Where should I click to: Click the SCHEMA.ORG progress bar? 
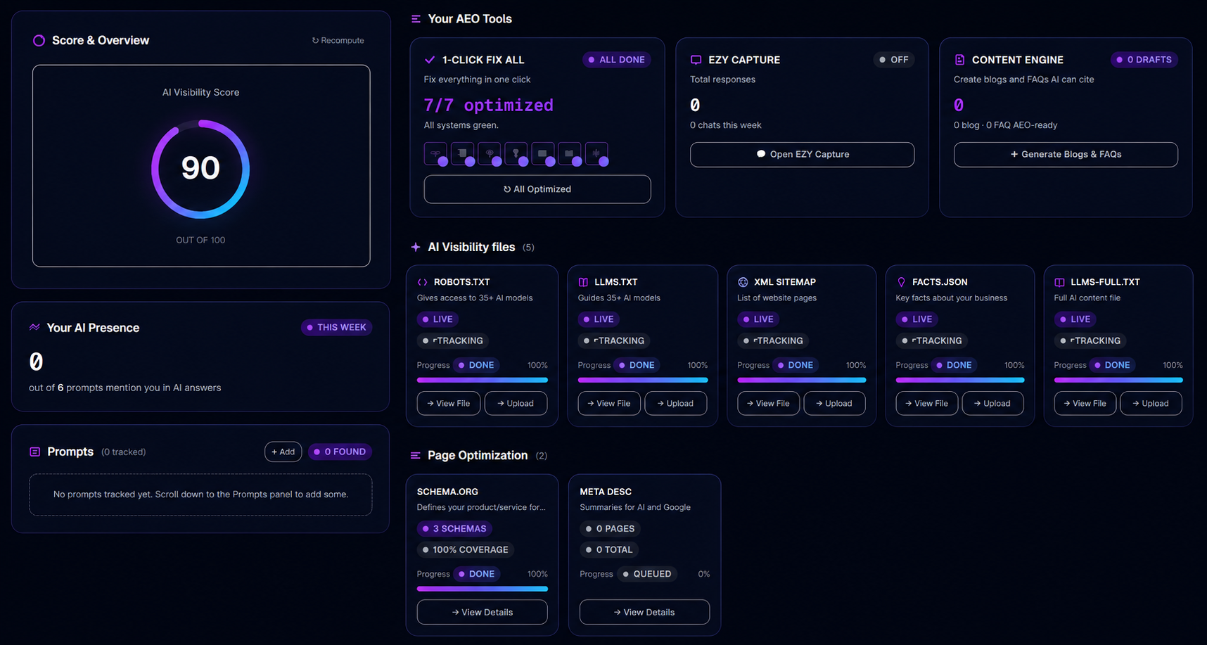pyautogui.click(x=483, y=589)
